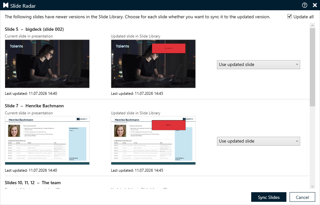The width and height of the screenshot is (320, 205).
Task: Close the Slide Radar dialog
Action: [315, 5]
